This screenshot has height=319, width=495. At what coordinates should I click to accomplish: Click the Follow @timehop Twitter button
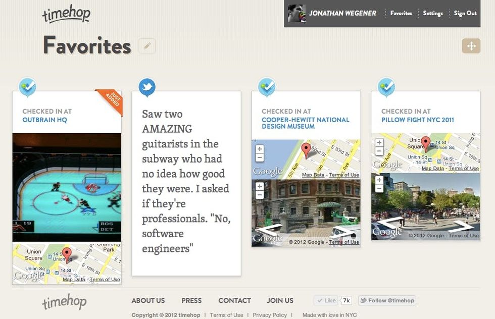[387, 300]
